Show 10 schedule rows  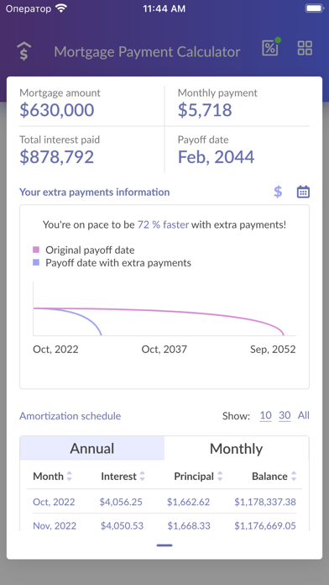pyautogui.click(x=266, y=415)
